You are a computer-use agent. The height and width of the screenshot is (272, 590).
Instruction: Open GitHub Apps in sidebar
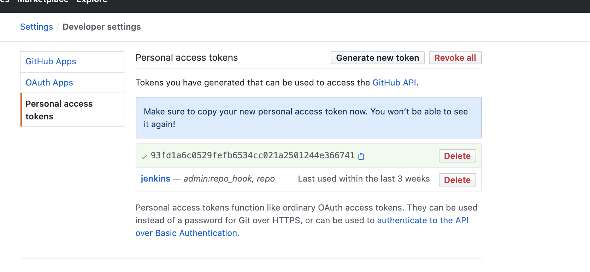pyautogui.click(x=51, y=61)
